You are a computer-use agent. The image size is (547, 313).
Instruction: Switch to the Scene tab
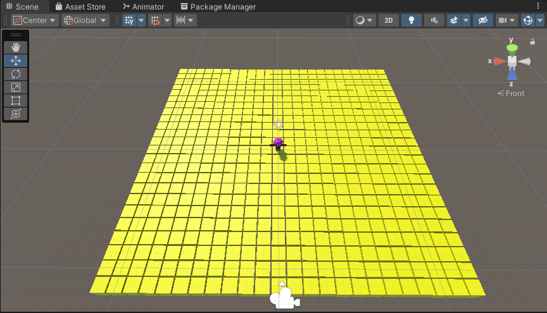tap(22, 6)
